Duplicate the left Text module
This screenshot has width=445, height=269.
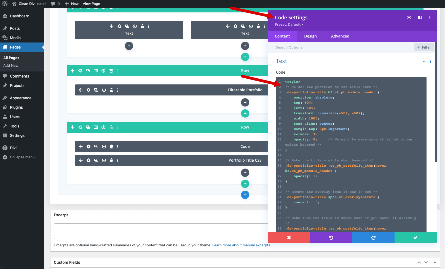point(127,26)
